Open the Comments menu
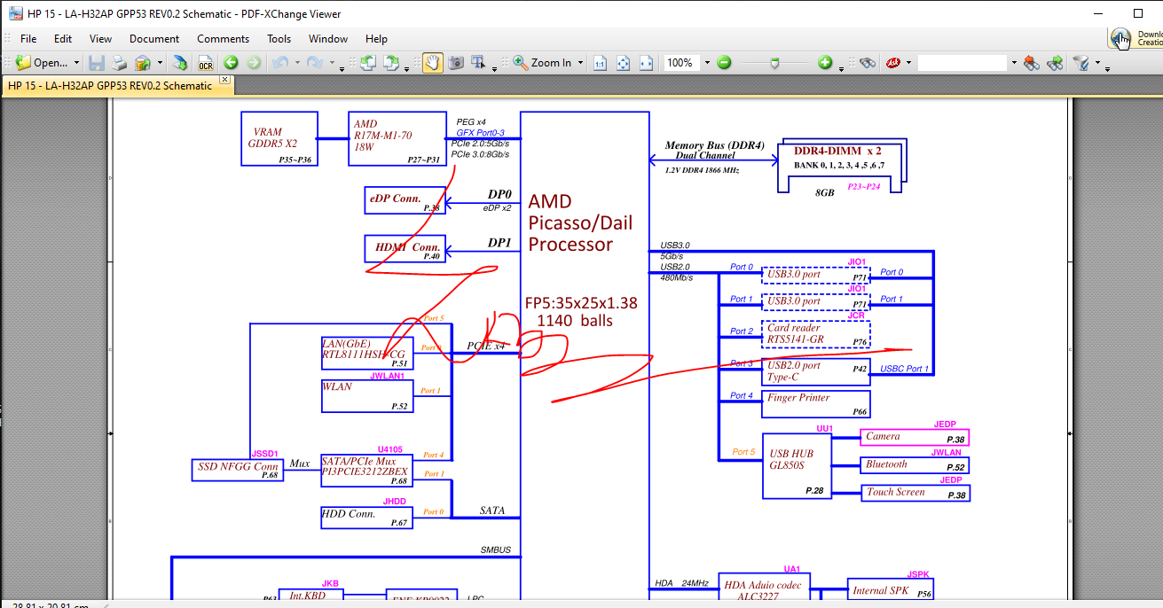The image size is (1163, 608). (223, 39)
